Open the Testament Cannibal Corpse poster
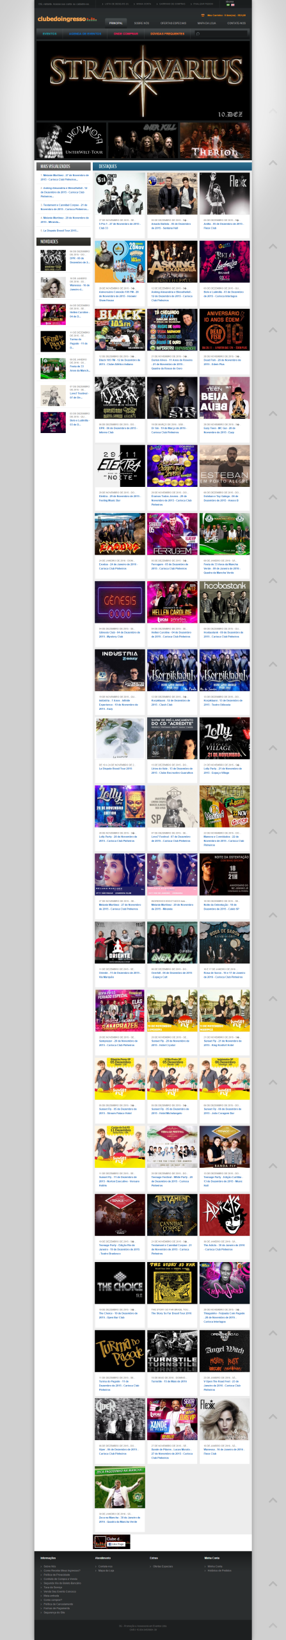 point(172,1215)
